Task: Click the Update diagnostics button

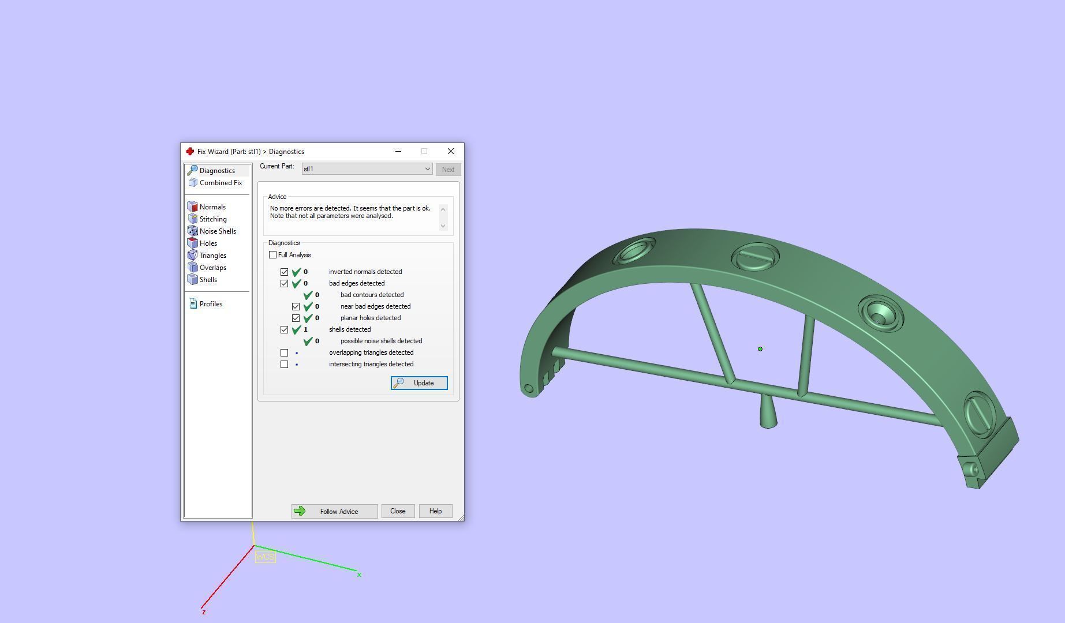Action: point(419,383)
